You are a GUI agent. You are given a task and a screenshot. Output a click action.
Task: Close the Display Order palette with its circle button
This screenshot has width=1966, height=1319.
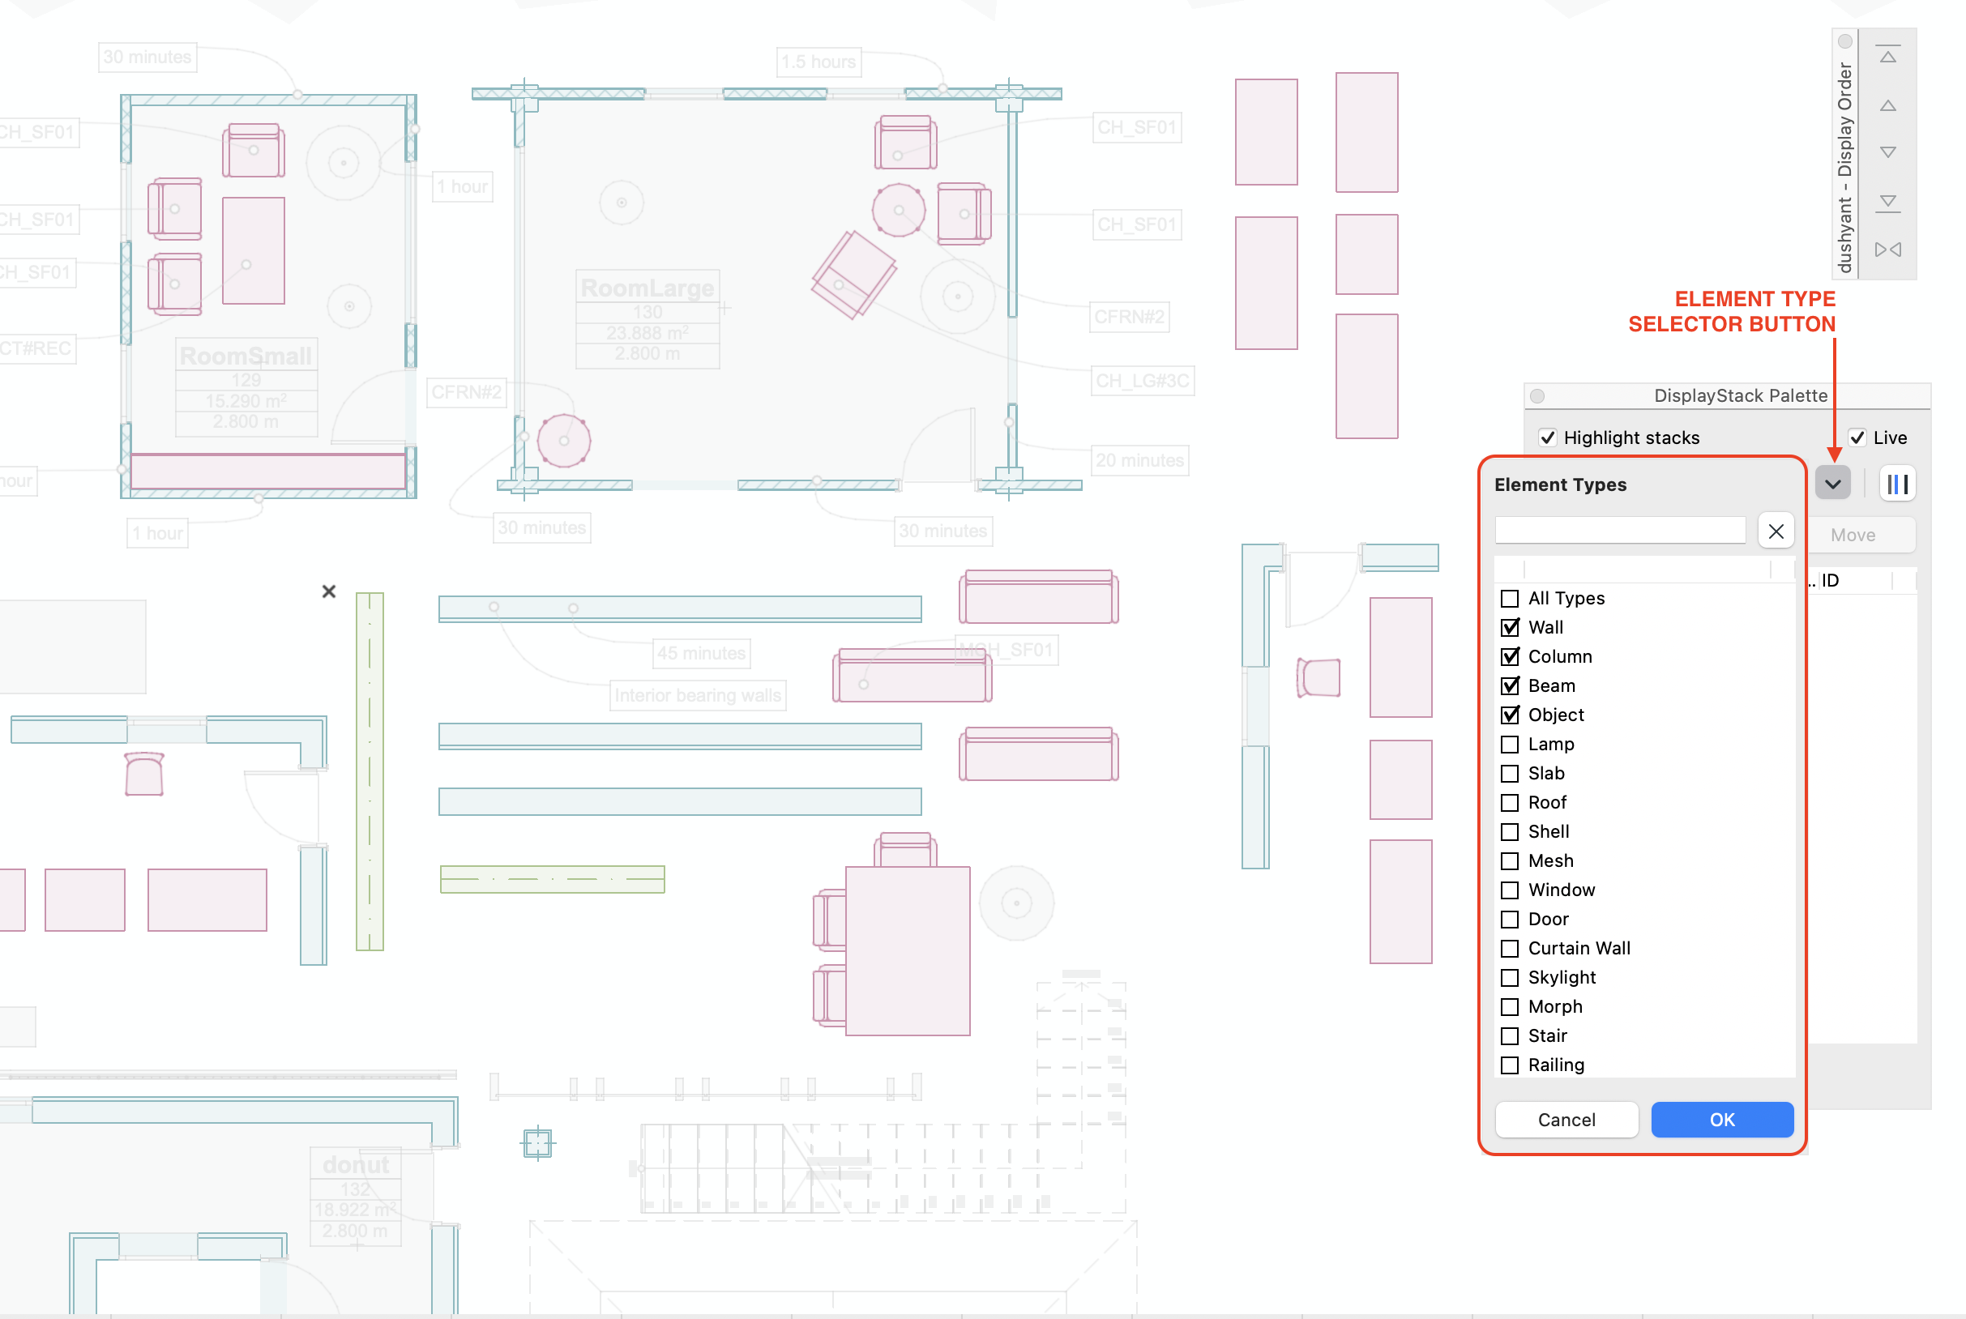click(1845, 41)
